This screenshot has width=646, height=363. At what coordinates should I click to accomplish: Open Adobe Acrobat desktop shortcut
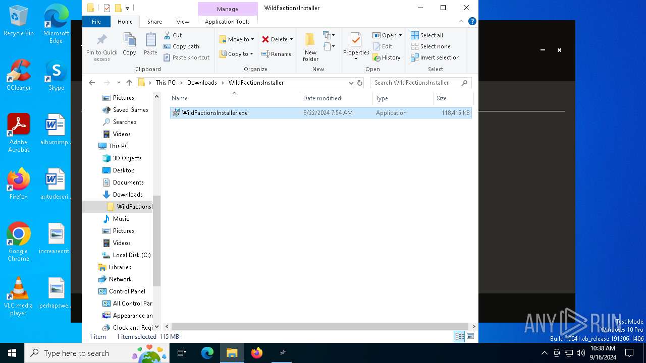point(19,133)
